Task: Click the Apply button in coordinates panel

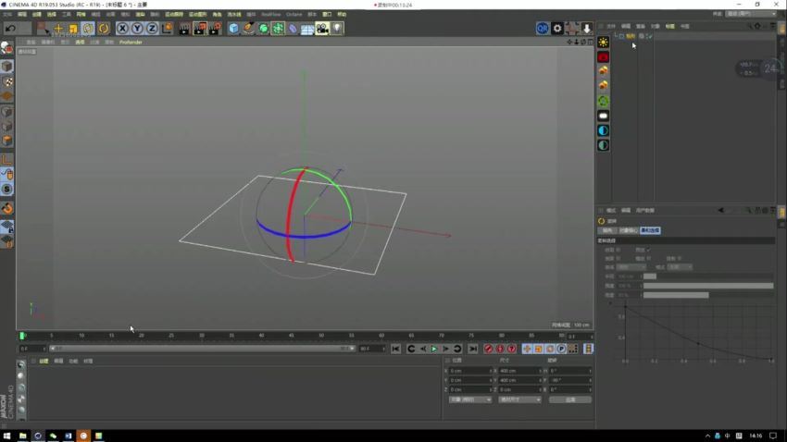Action: [570, 399]
